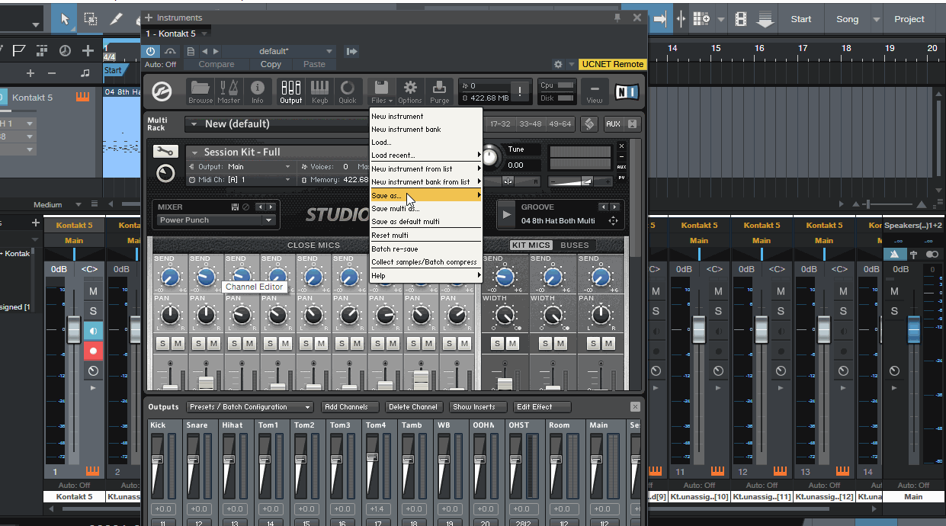The width and height of the screenshot is (946, 526).
Task: Toggle autoscroll arrow icon in toolbar
Action: [659, 19]
